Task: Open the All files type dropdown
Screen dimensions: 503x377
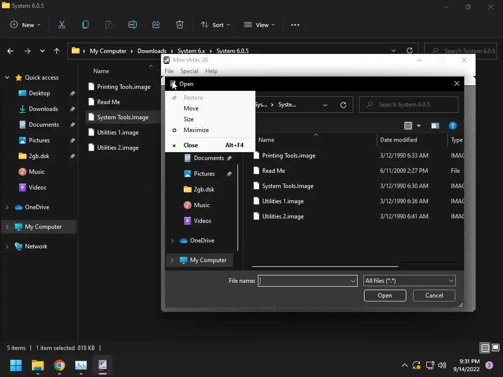Action: [409, 281]
